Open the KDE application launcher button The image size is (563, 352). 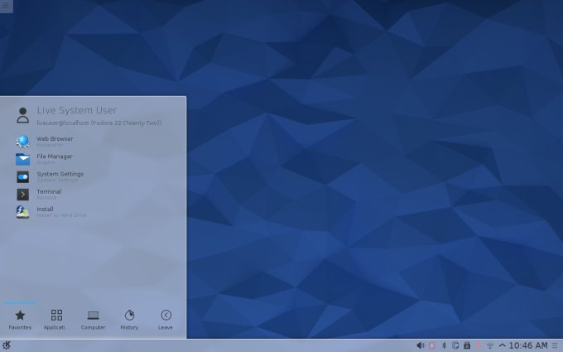click(7, 345)
